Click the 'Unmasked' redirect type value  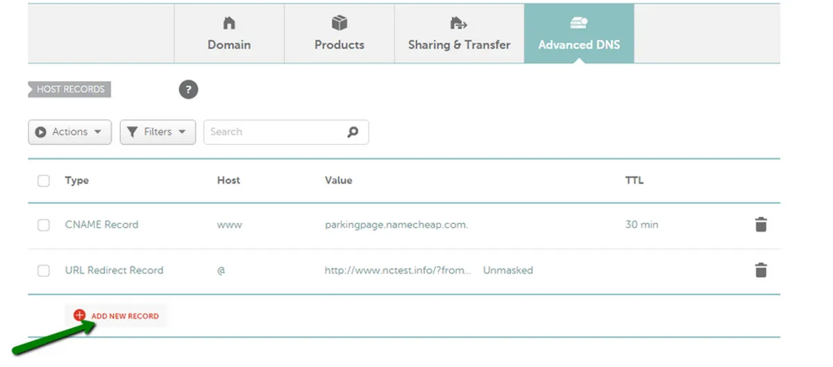coord(508,270)
